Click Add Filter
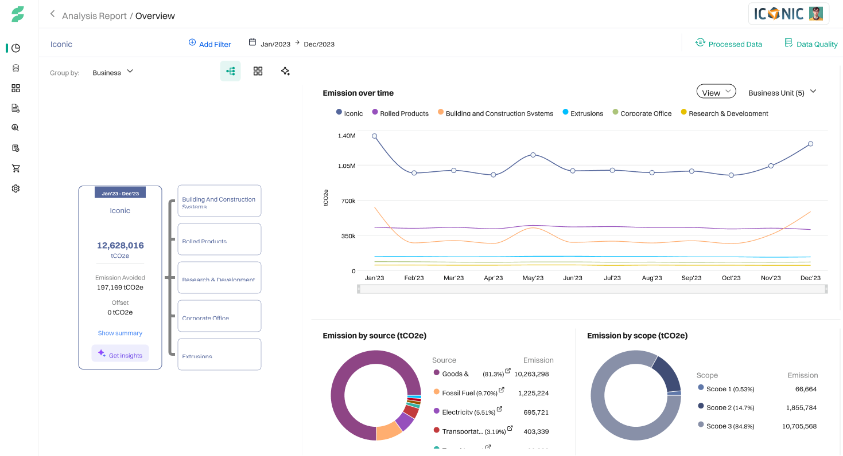The image size is (843, 456). [x=210, y=44]
